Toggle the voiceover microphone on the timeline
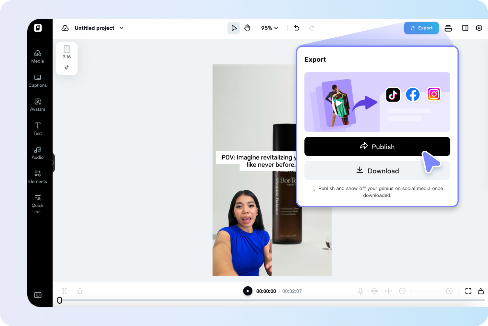The height and width of the screenshot is (326, 488). (x=360, y=291)
